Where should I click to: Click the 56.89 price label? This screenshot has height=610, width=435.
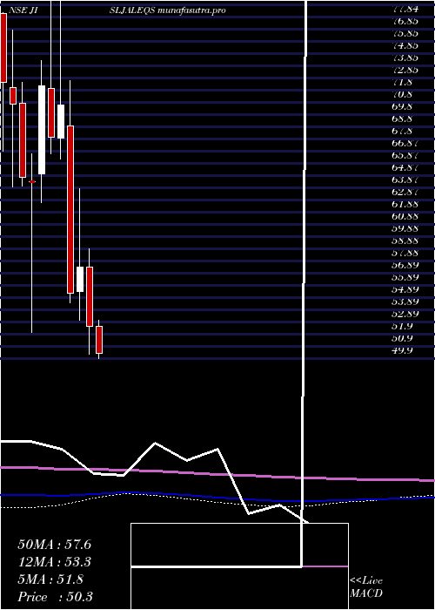[x=405, y=265]
